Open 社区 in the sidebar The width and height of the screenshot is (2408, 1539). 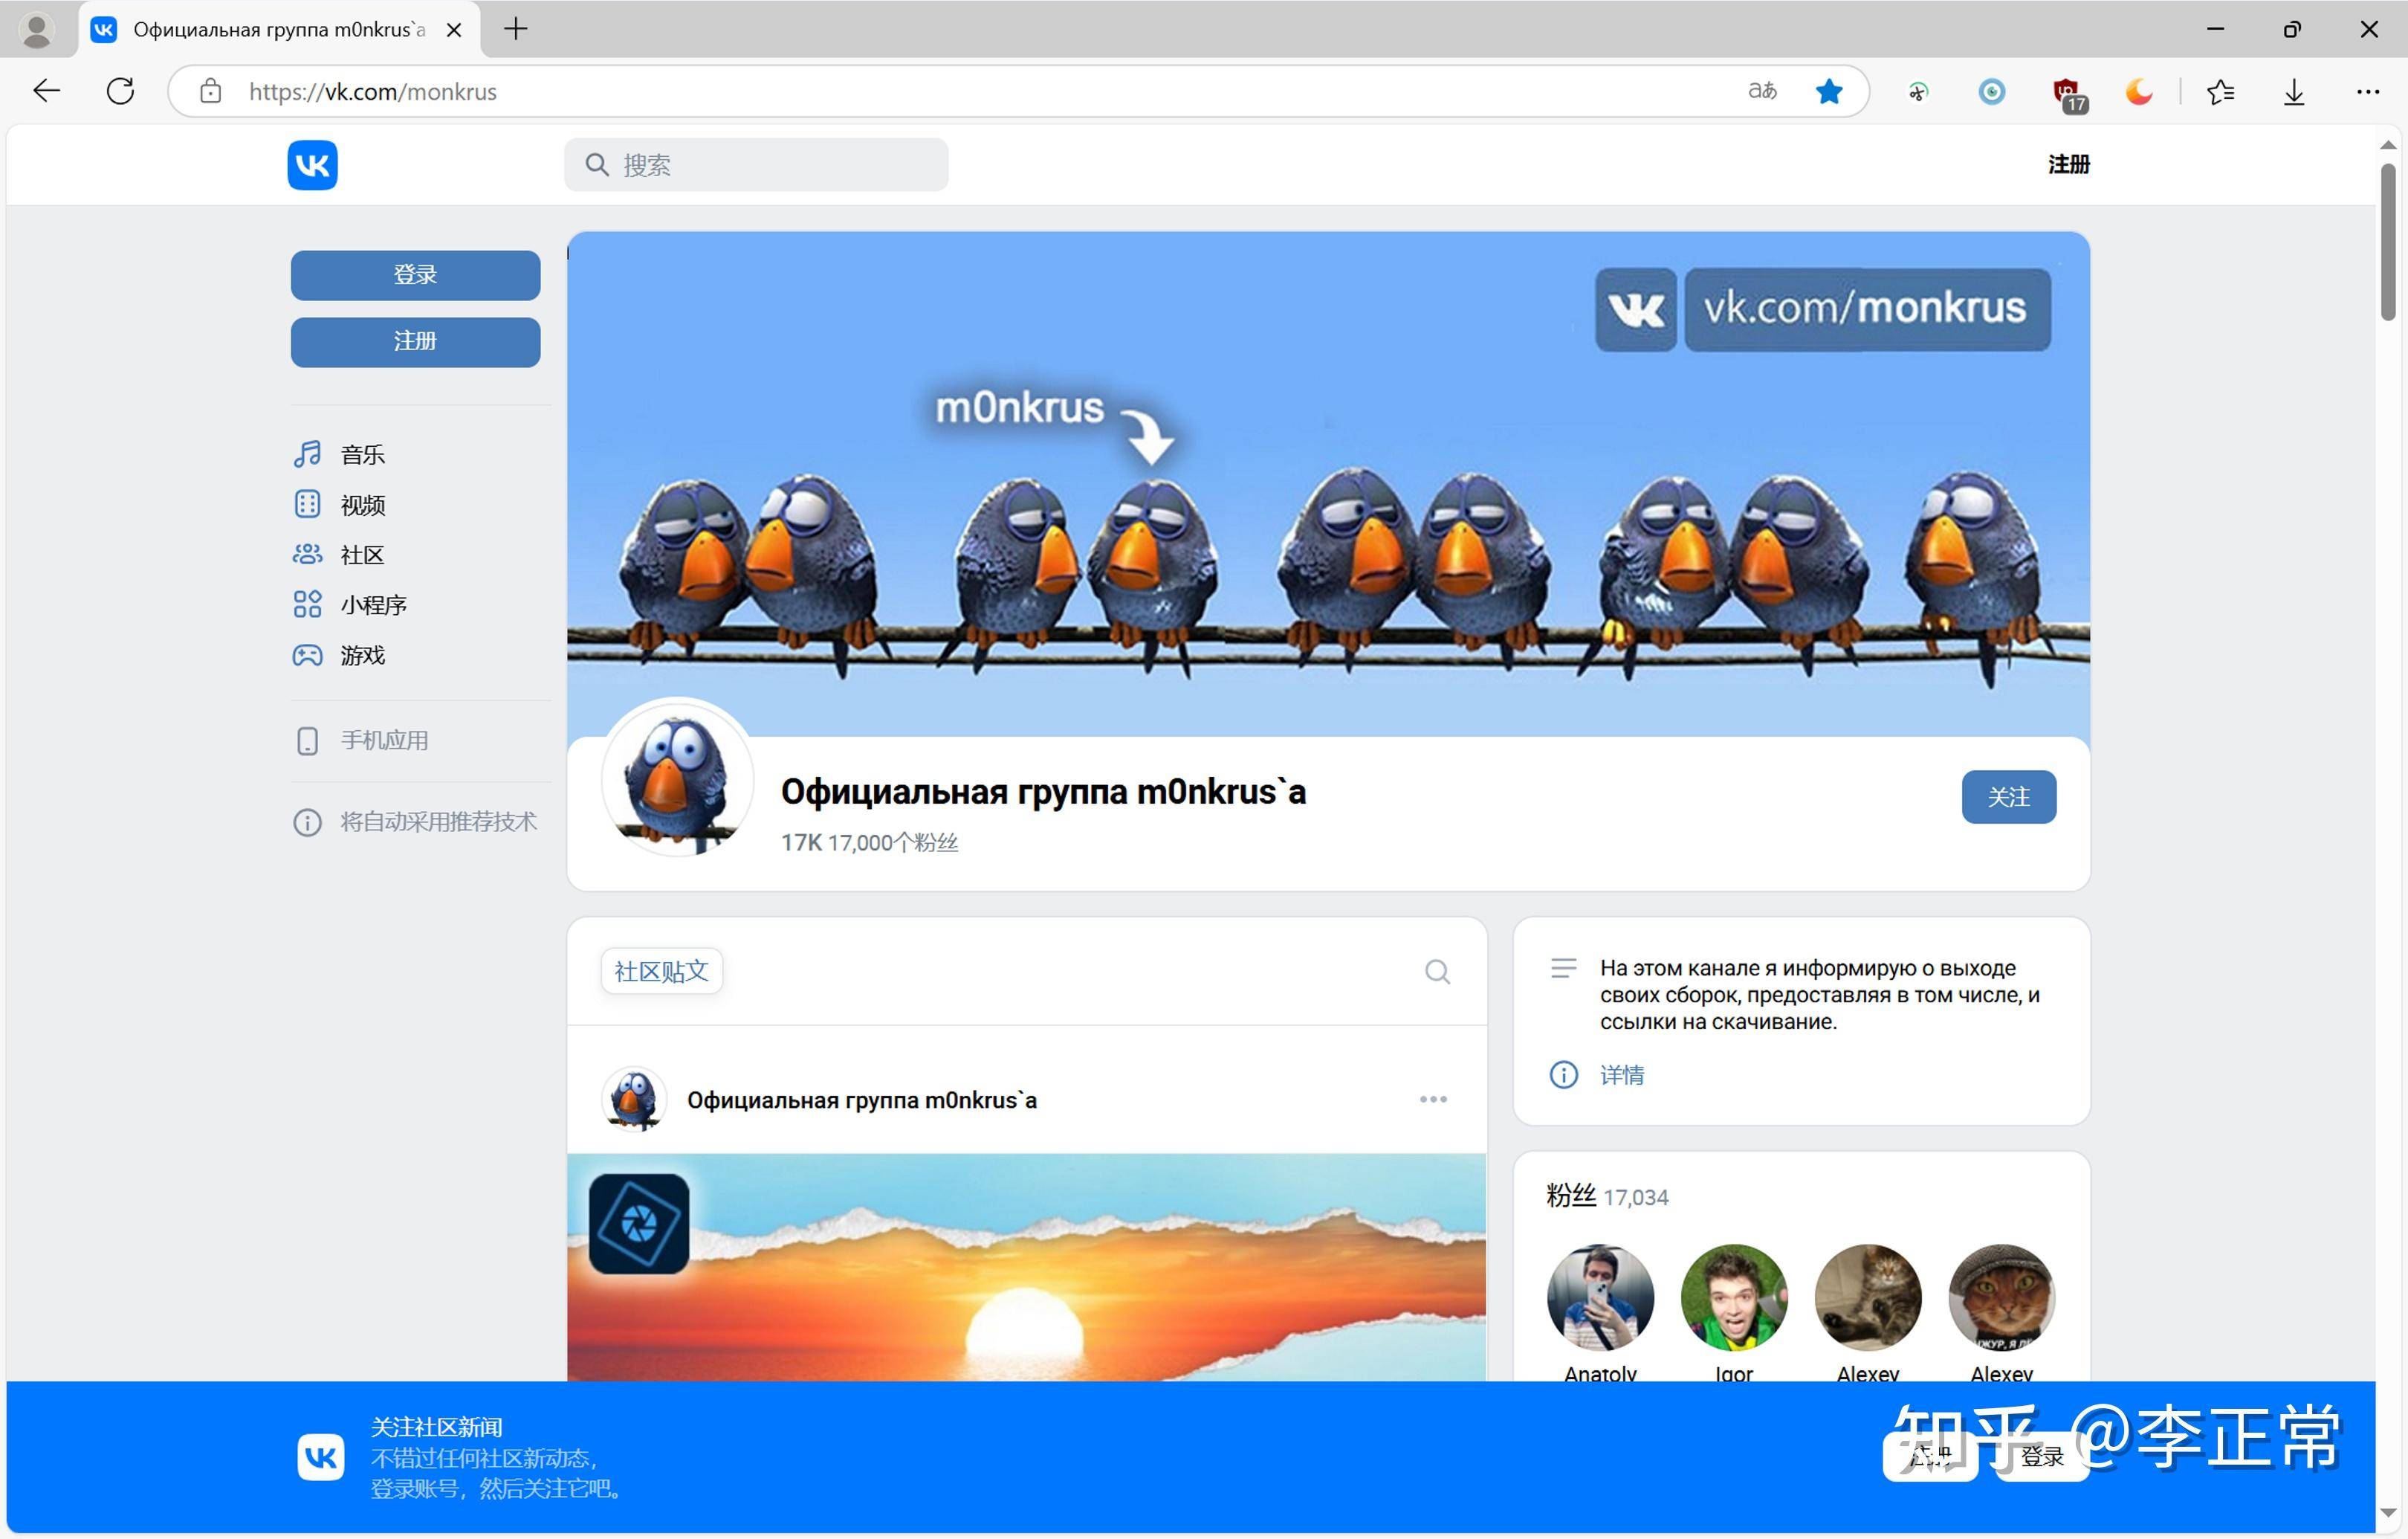click(x=362, y=555)
